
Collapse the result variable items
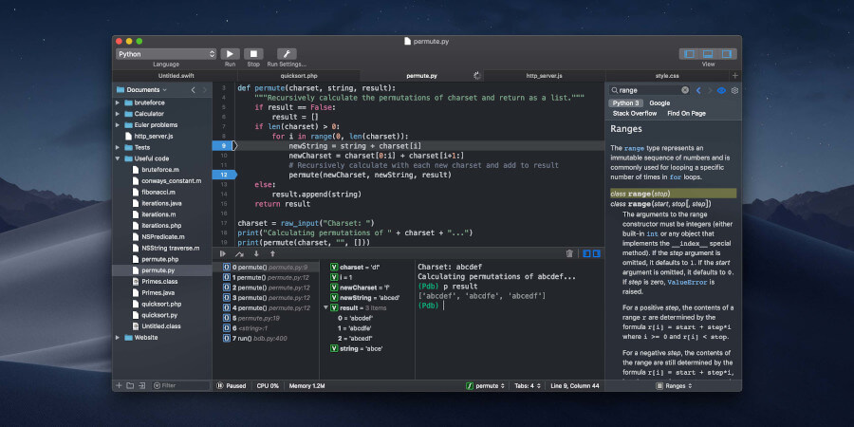pos(325,307)
